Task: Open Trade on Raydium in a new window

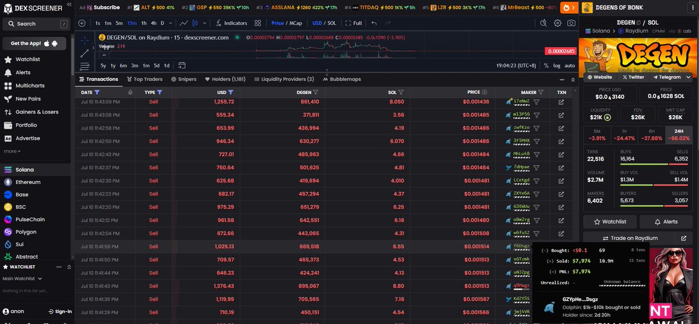Action: (x=683, y=238)
